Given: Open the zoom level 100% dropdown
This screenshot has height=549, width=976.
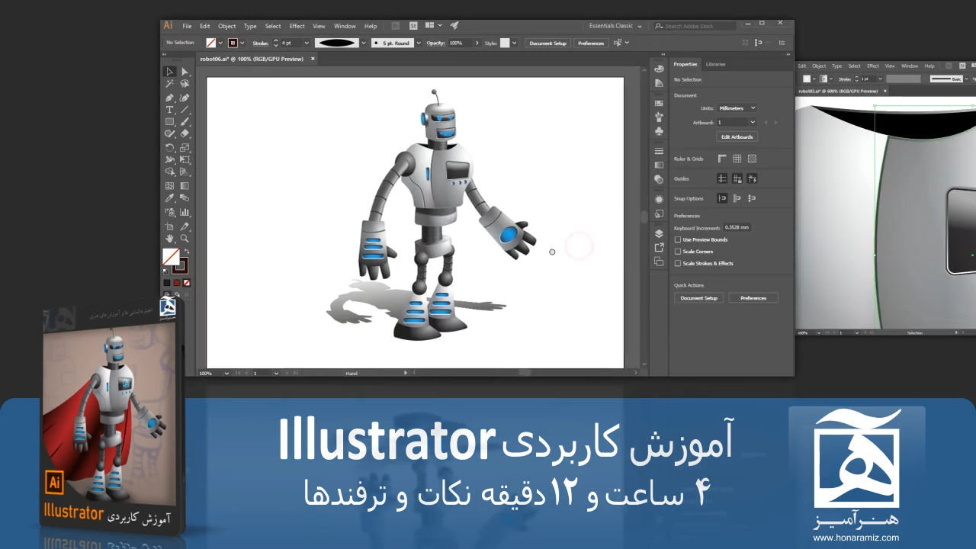Looking at the screenshot, I should click(226, 373).
